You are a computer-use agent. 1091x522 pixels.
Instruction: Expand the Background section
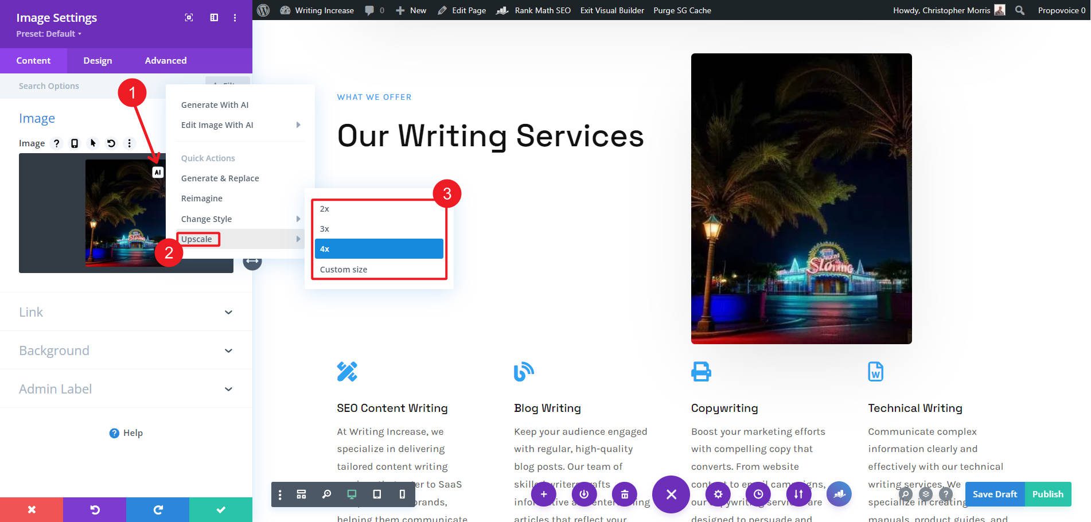click(126, 350)
